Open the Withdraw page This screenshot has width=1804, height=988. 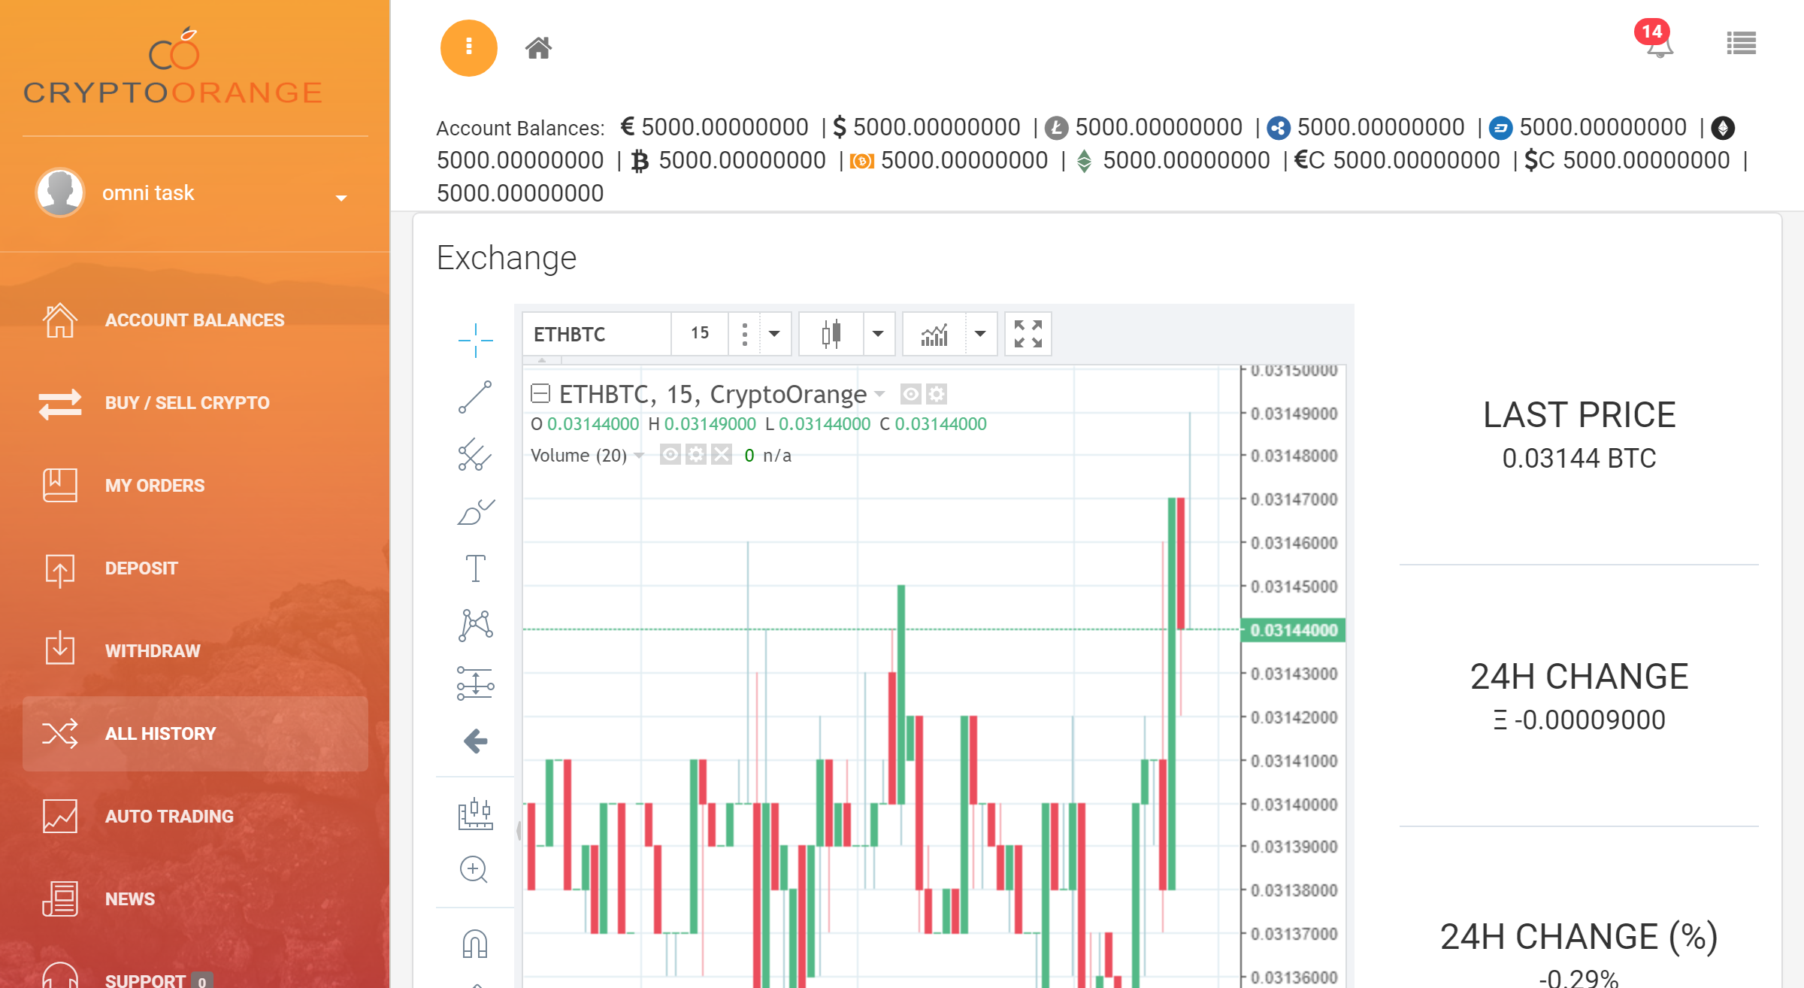195,651
